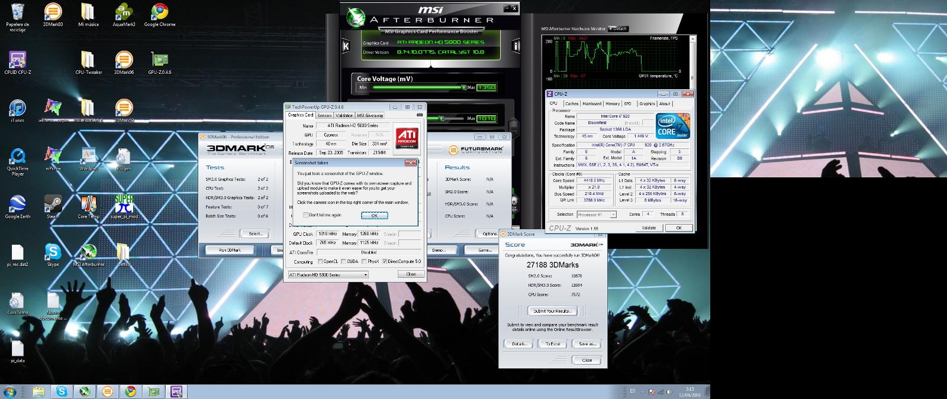
Task: Open the Windows Start button
Action: point(9,391)
